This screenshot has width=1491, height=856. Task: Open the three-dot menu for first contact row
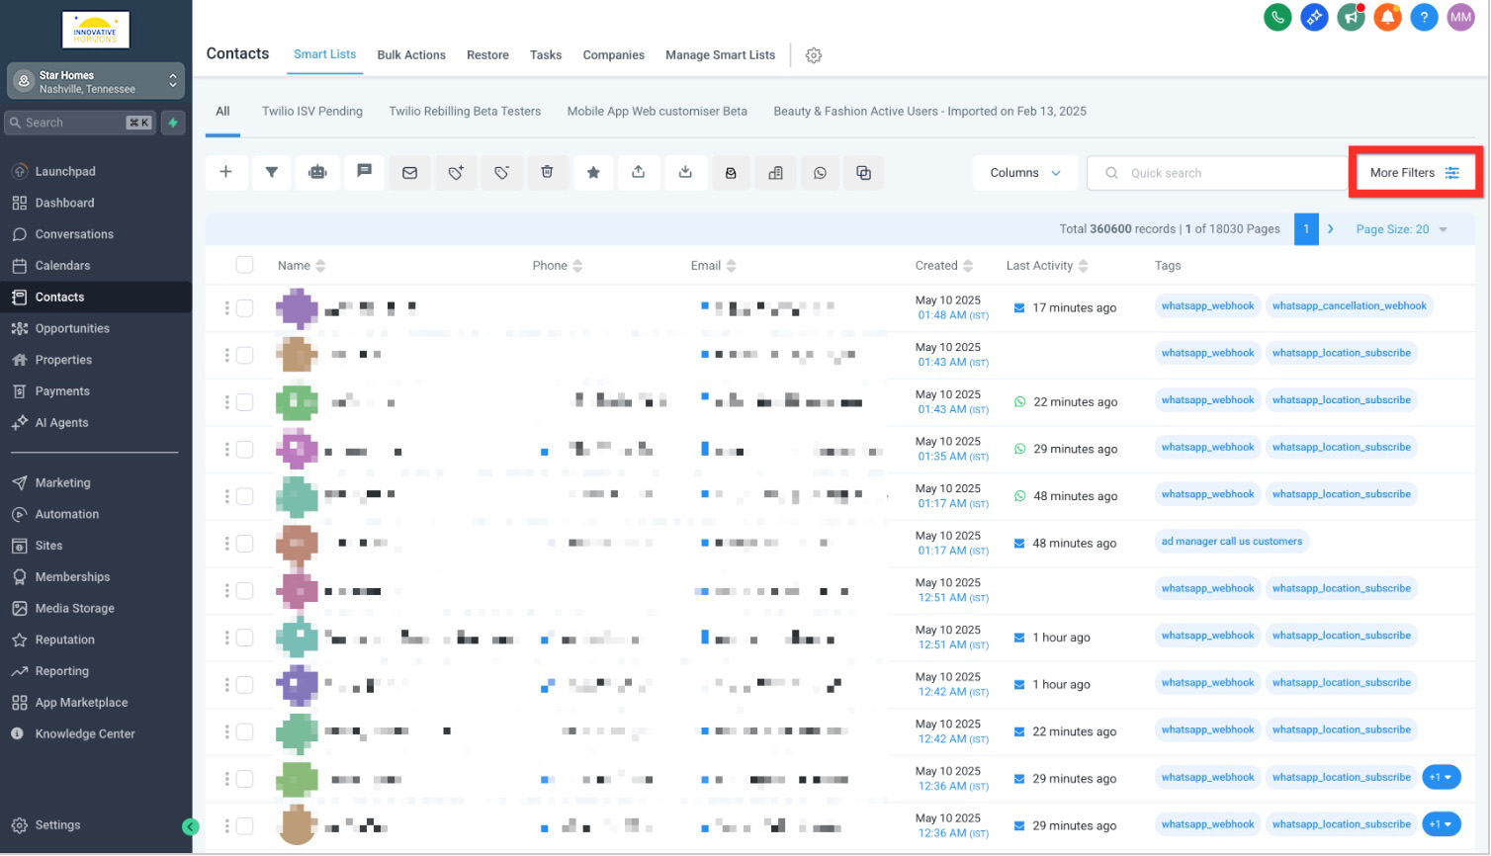pyautogui.click(x=226, y=308)
